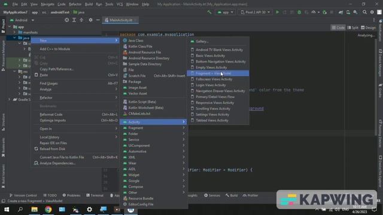The height and width of the screenshot is (215, 383).
Task: Open the TODO tool window
Action: click(x=50, y=195)
